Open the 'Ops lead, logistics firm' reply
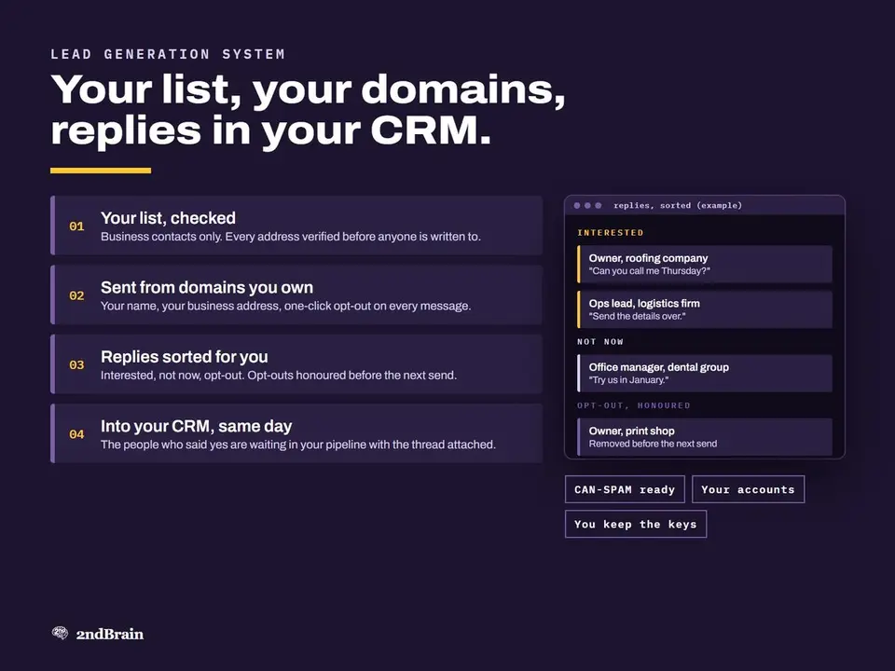Viewport: 895px width, 671px height. point(705,309)
